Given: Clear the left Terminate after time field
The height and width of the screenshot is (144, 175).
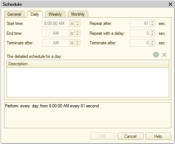Looking at the screenshot, I should [72, 43].
